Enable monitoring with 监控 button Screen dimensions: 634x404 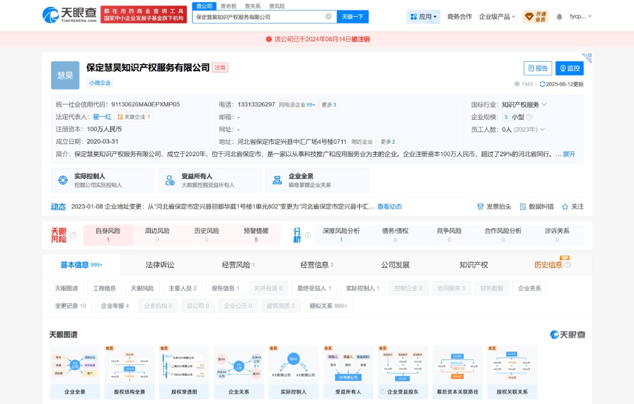569,68
